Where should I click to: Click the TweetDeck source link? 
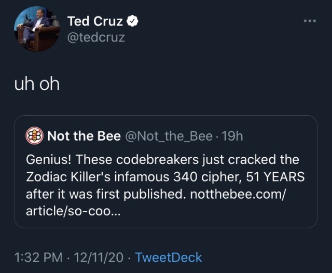(169, 257)
